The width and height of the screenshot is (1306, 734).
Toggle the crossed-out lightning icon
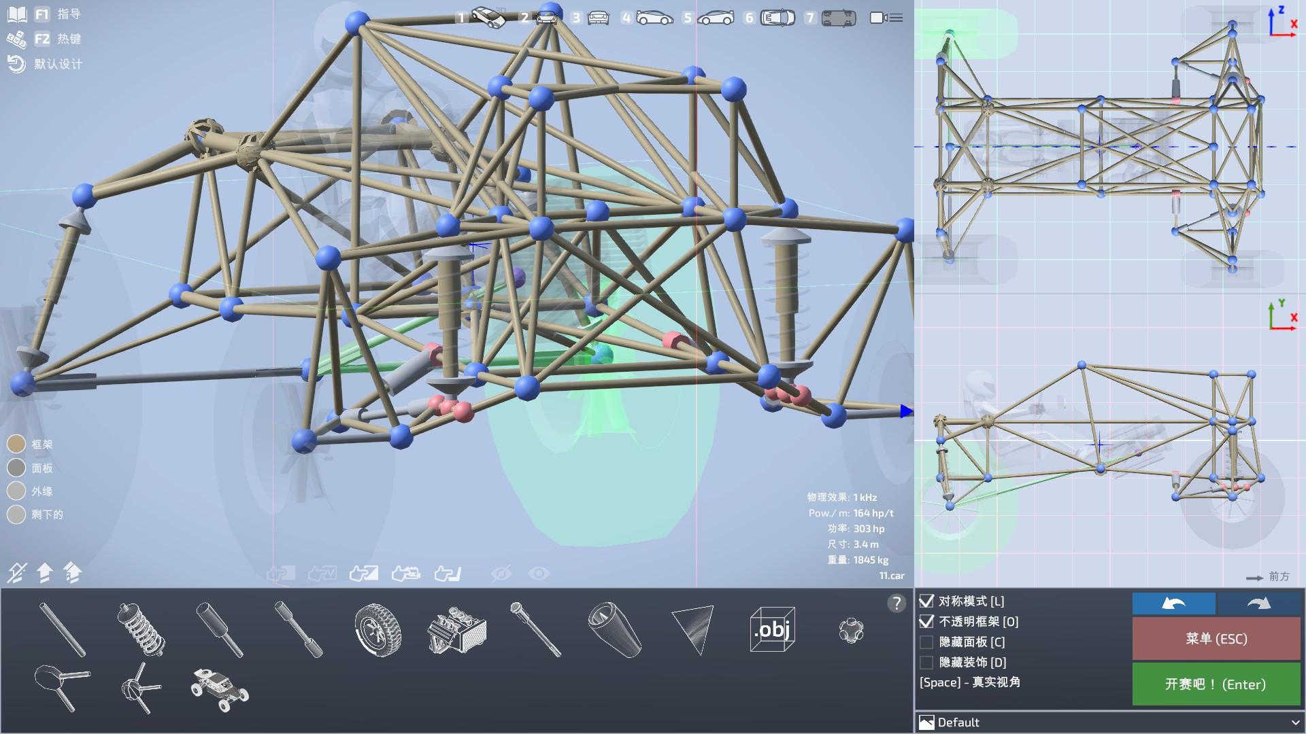click(17, 573)
